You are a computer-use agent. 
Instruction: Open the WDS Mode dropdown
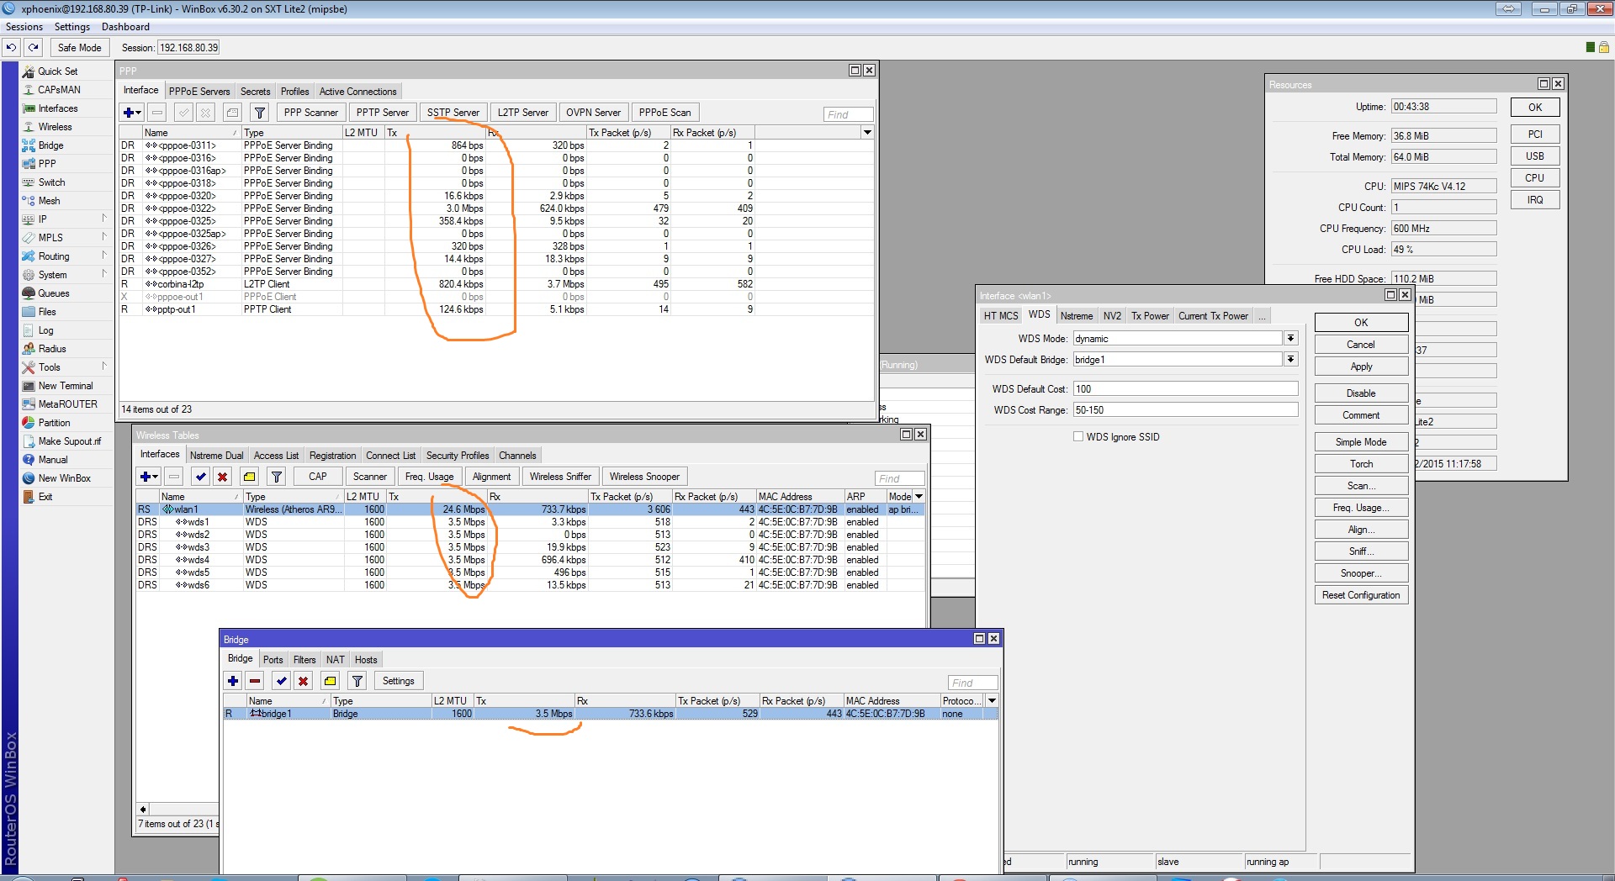pyautogui.click(x=1290, y=339)
